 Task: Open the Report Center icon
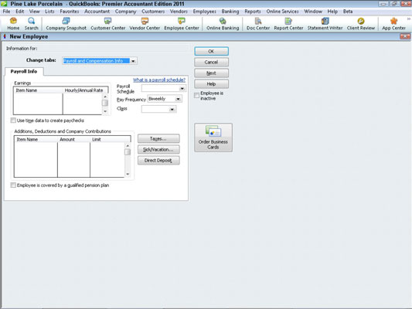tap(288, 21)
